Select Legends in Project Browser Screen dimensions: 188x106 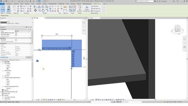click(6, 90)
